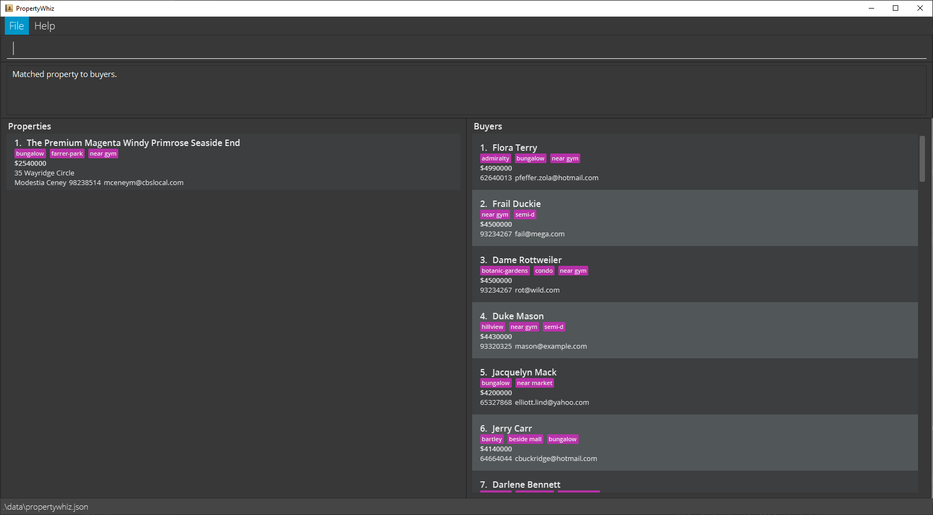Minimize the PropertyWhiz window
The image size is (933, 515).
point(871,8)
